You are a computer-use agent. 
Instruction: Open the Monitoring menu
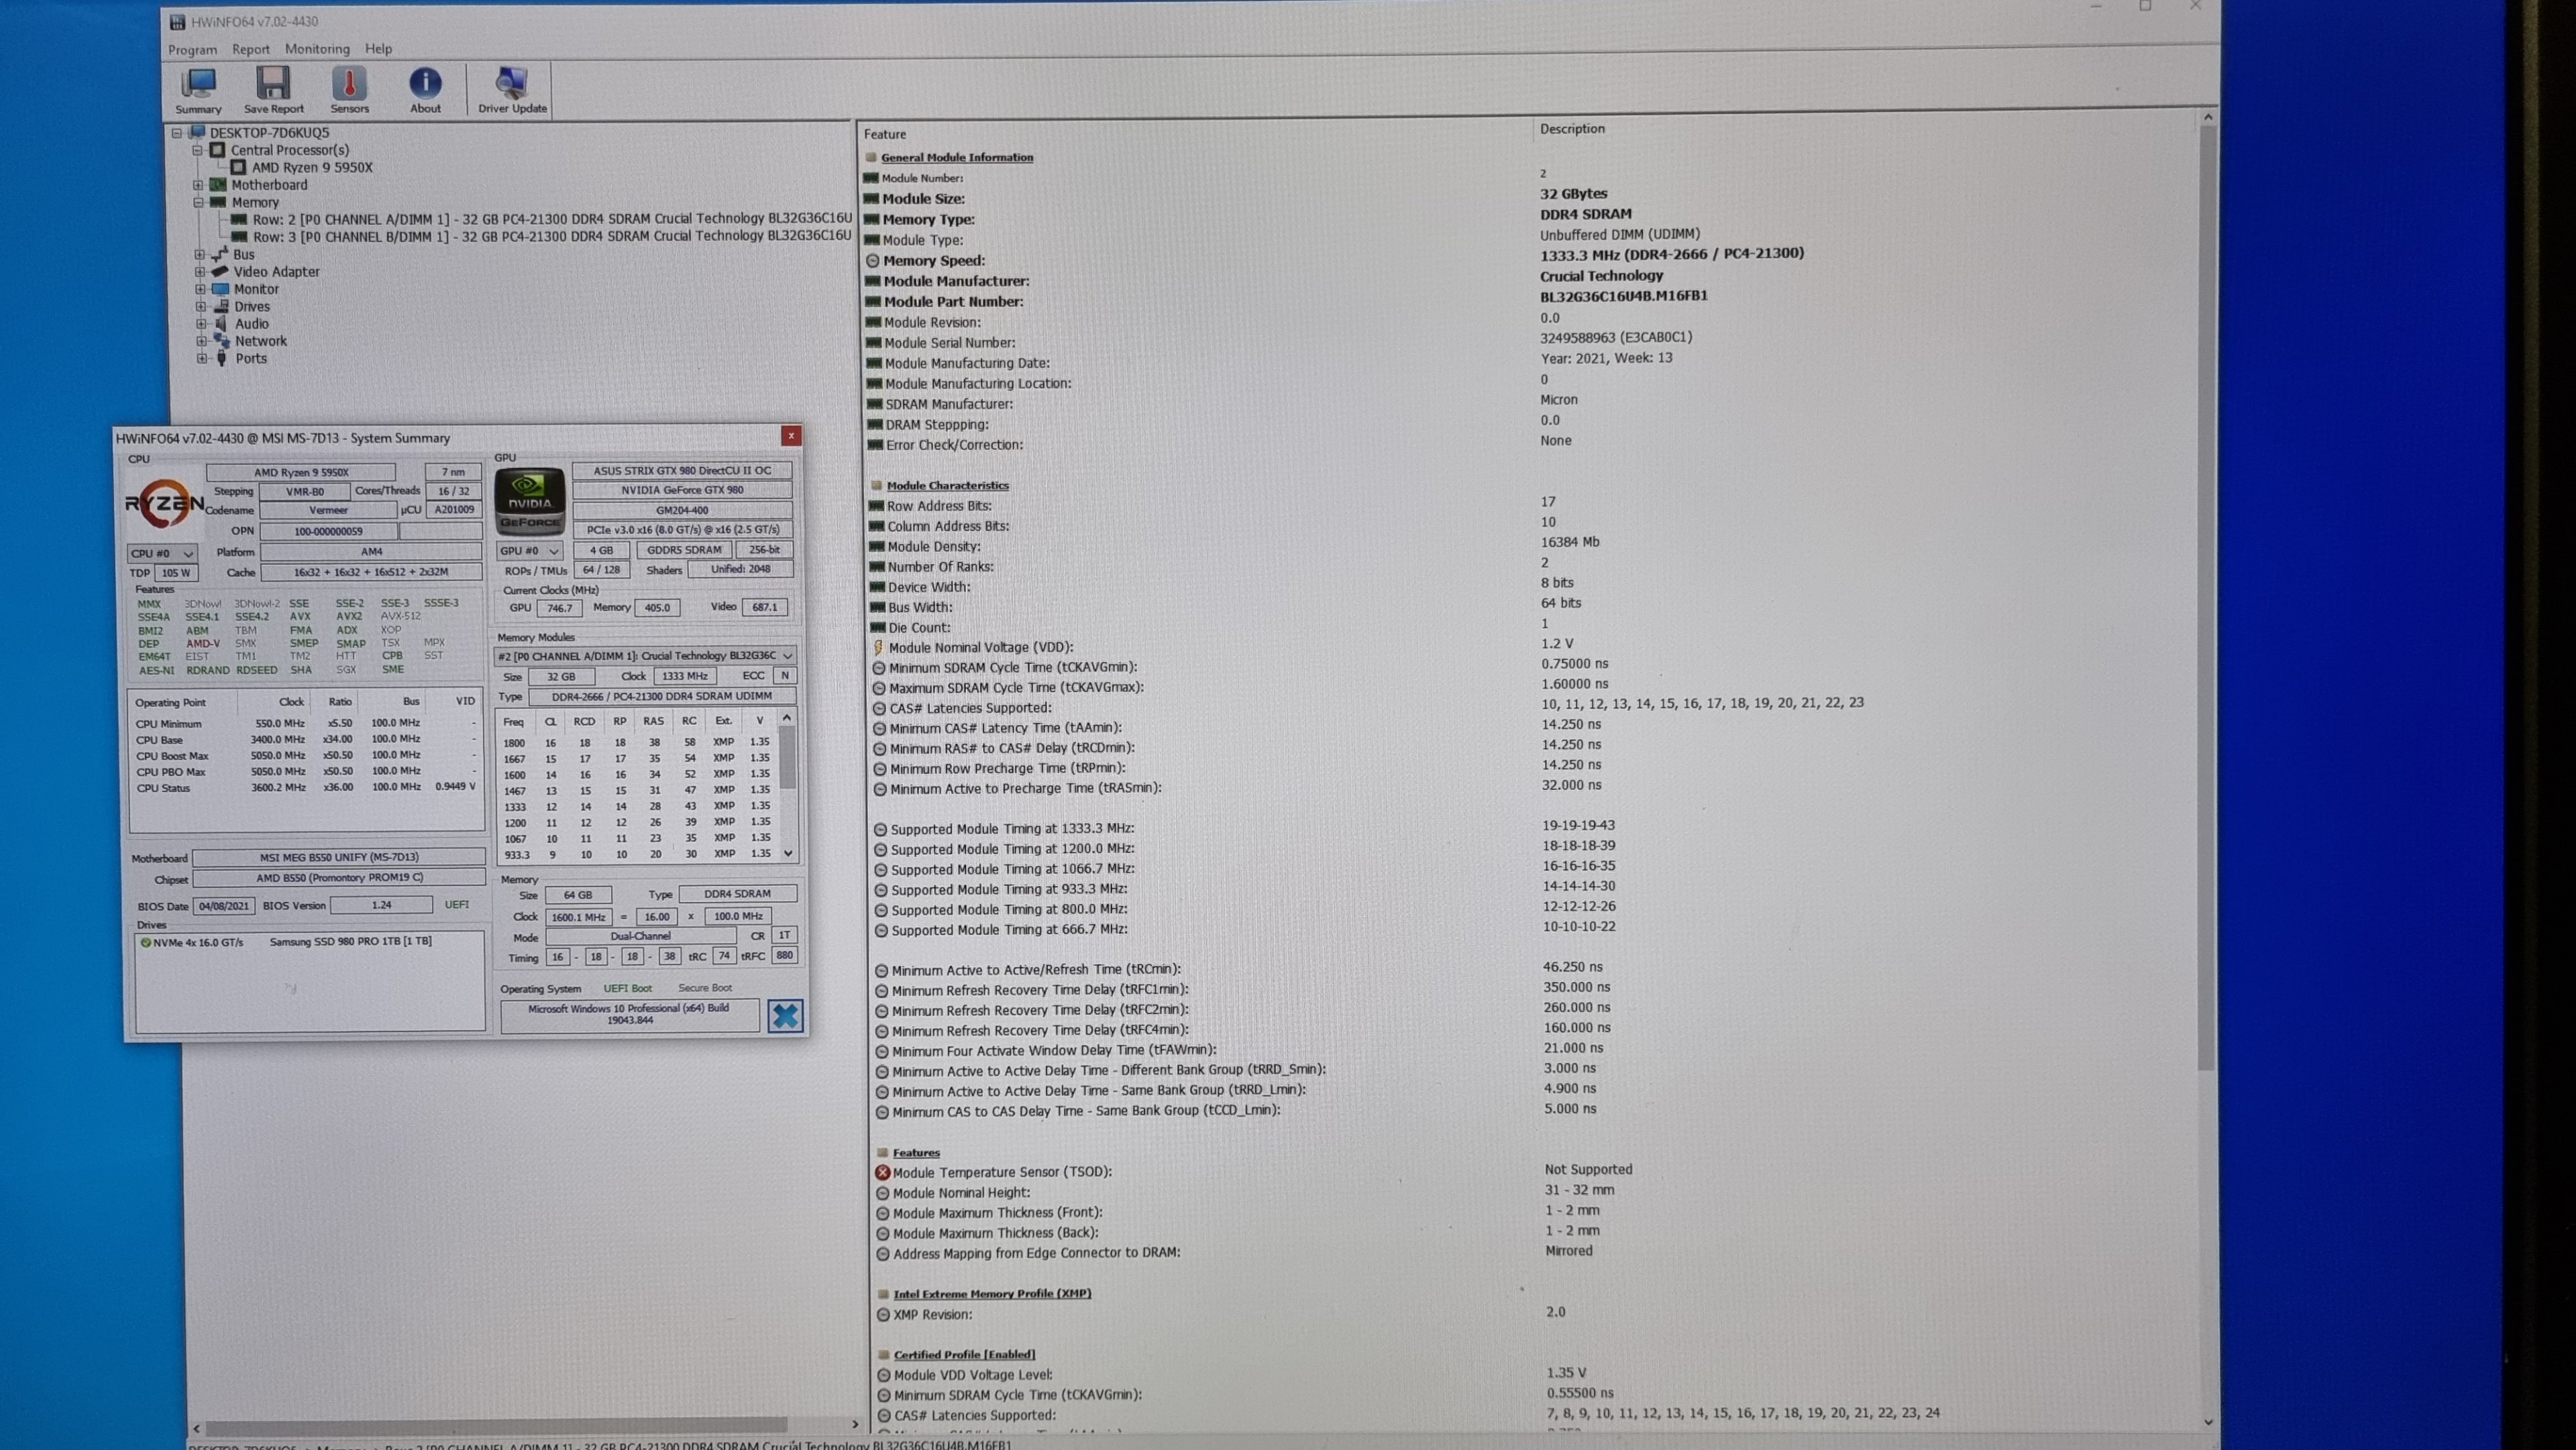[317, 49]
